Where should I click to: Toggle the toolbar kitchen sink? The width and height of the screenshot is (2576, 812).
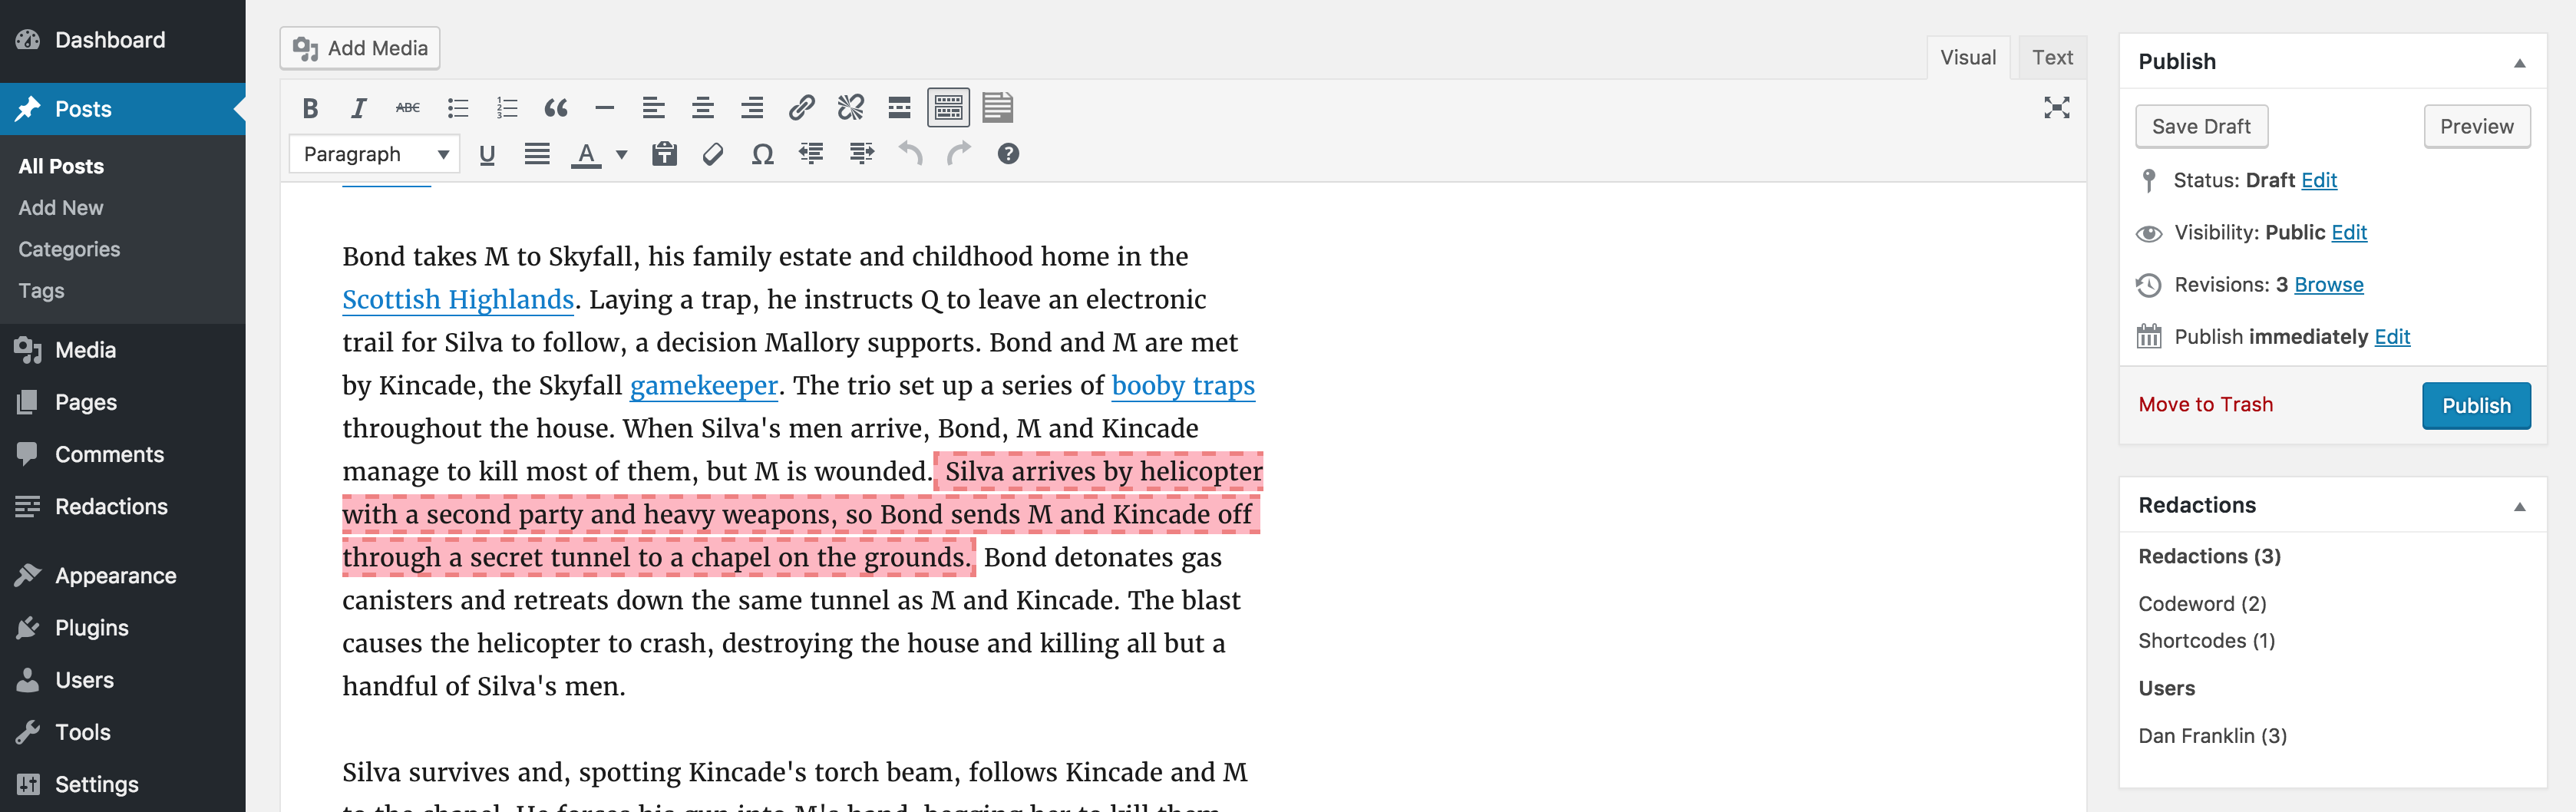949,108
